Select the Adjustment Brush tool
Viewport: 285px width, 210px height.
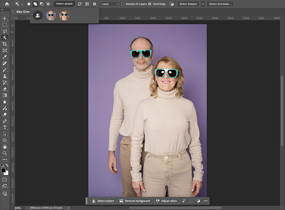click(5, 108)
